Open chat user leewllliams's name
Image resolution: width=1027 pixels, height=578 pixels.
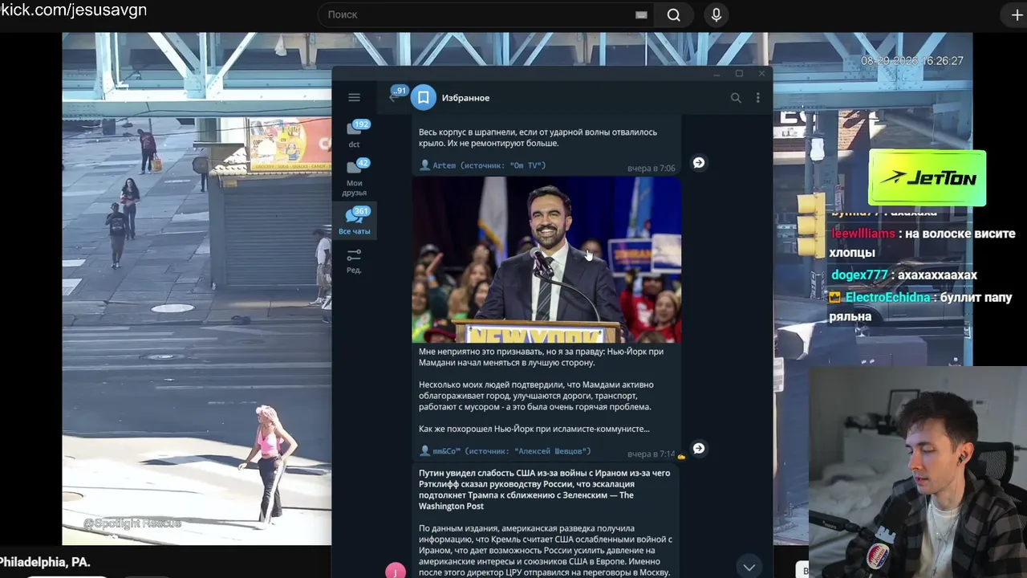863,234
